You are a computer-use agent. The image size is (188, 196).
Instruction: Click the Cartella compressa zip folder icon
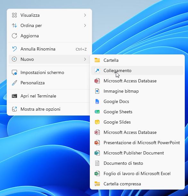coord(97,184)
